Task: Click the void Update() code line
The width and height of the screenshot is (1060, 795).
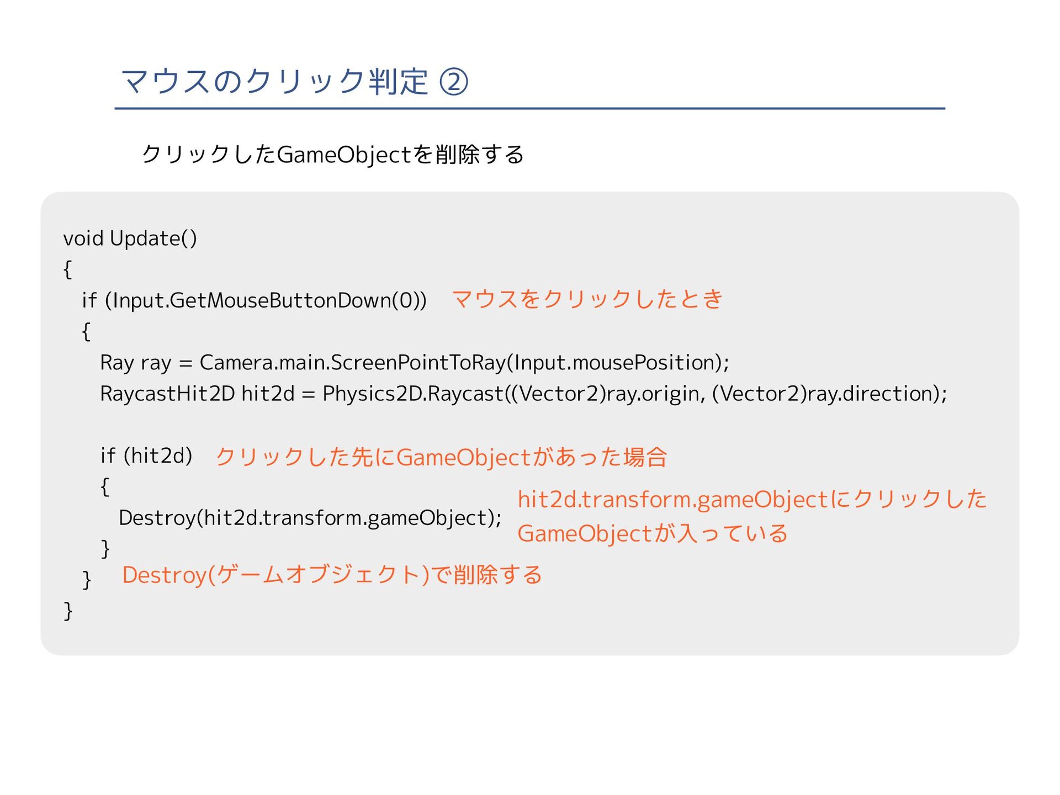Action: click(130, 239)
